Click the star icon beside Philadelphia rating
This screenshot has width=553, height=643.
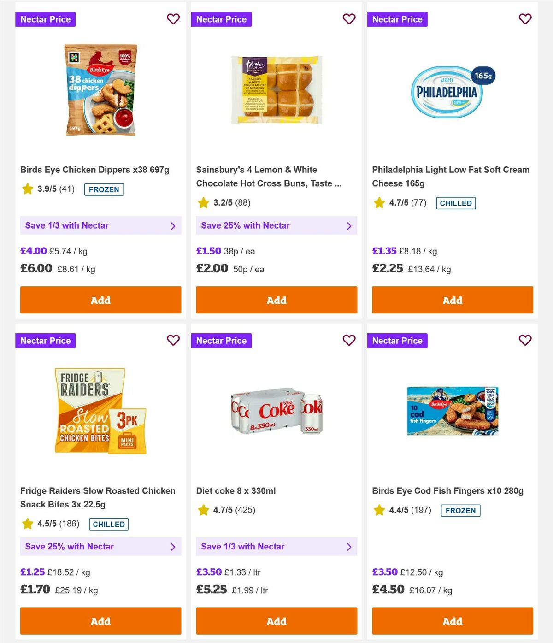point(379,202)
